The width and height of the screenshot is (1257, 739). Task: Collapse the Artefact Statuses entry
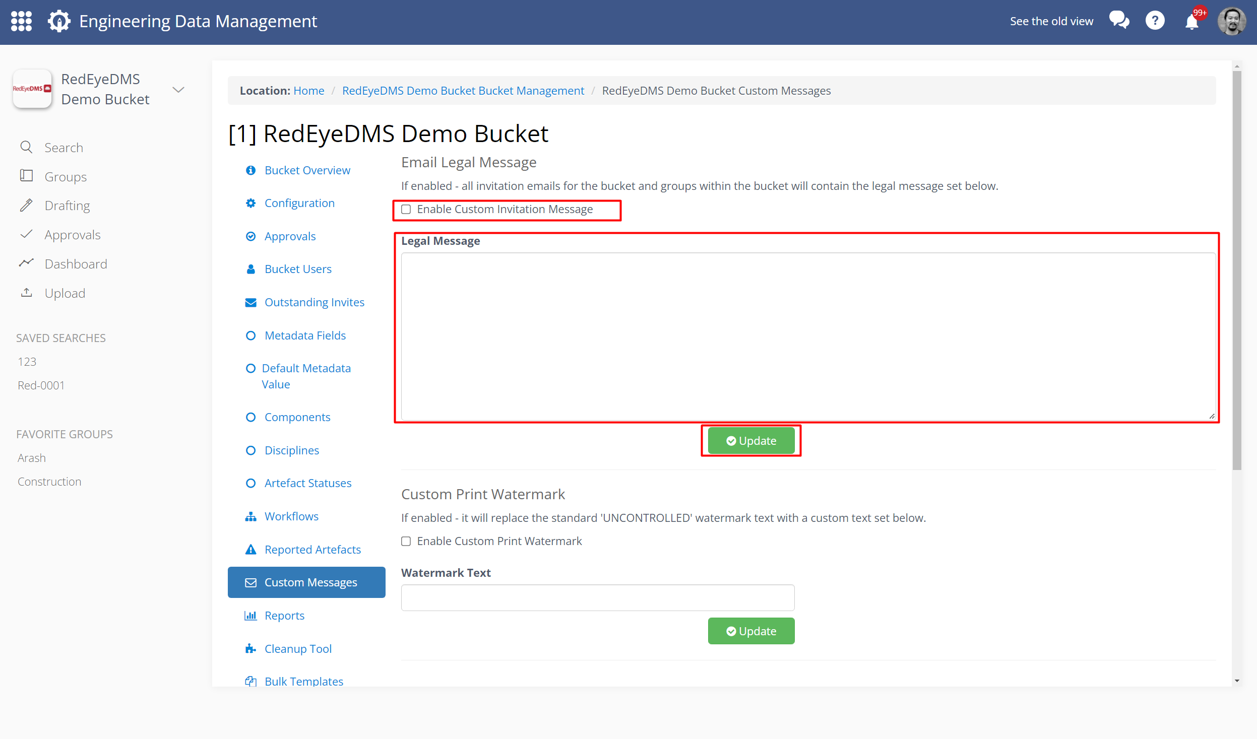pyautogui.click(x=308, y=483)
